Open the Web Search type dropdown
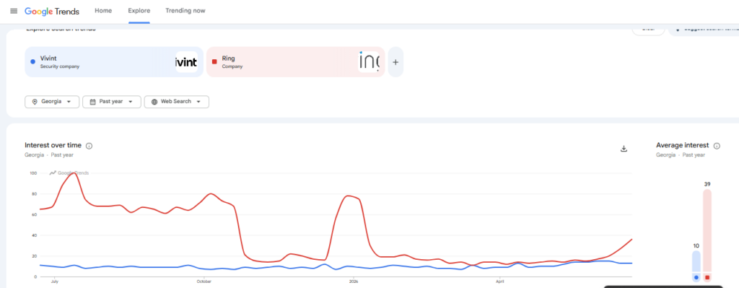739x288 pixels. pos(177,101)
